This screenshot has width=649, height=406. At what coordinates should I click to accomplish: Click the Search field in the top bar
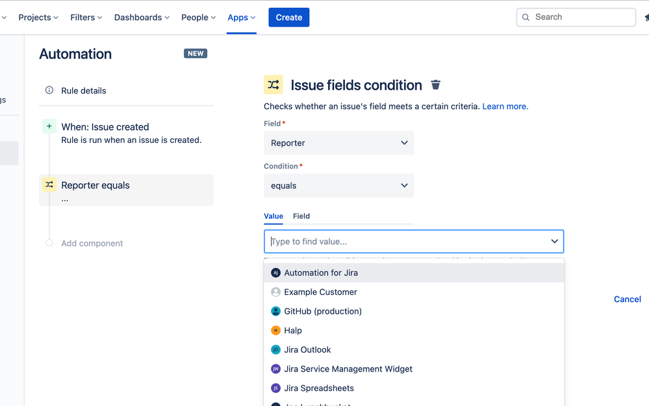576,18
